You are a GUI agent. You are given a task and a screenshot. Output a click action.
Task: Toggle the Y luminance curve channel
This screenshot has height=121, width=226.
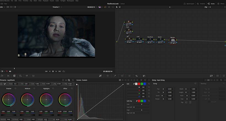tap(136, 84)
